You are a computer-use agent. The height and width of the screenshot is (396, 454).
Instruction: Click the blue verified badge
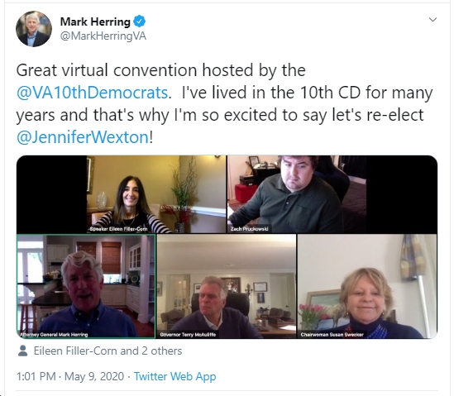[x=140, y=21]
